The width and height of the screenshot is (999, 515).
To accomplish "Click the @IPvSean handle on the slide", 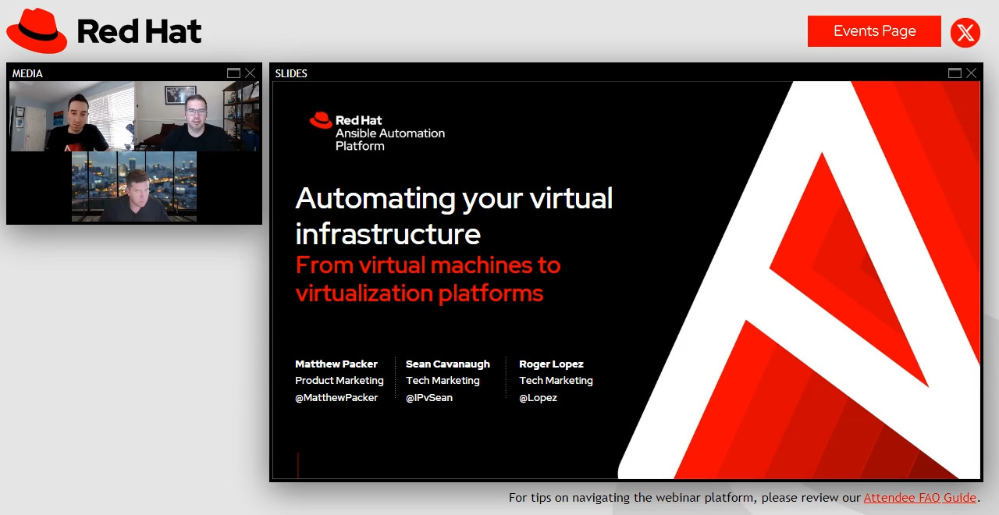I will coord(429,397).
